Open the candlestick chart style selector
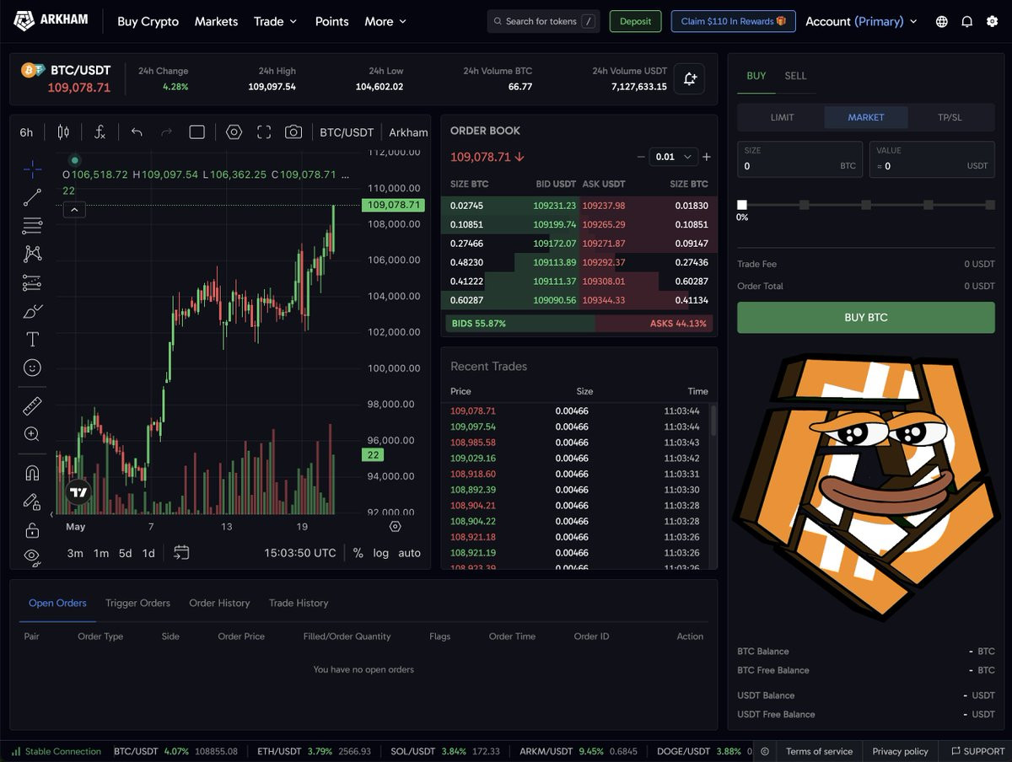The width and height of the screenshot is (1012, 762). tap(63, 132)
